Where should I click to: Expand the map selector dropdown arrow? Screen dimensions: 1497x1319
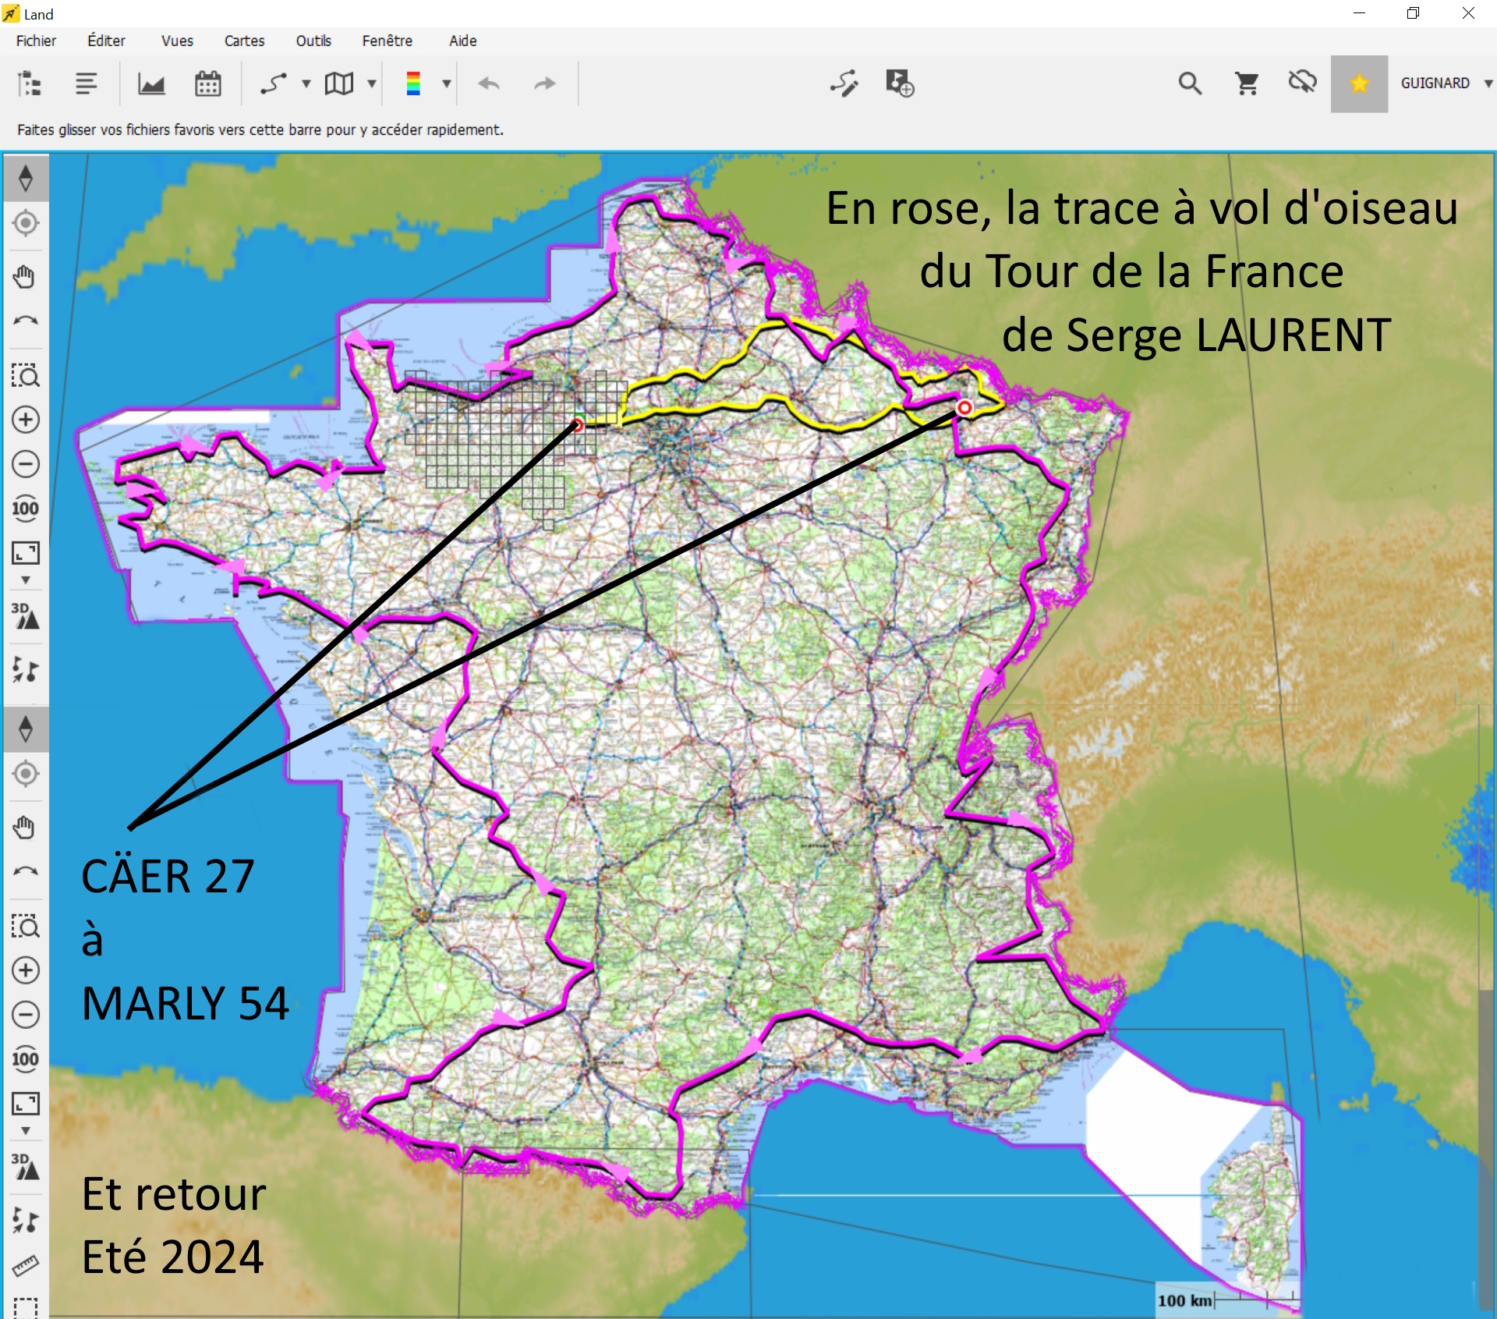pos(372,83)
